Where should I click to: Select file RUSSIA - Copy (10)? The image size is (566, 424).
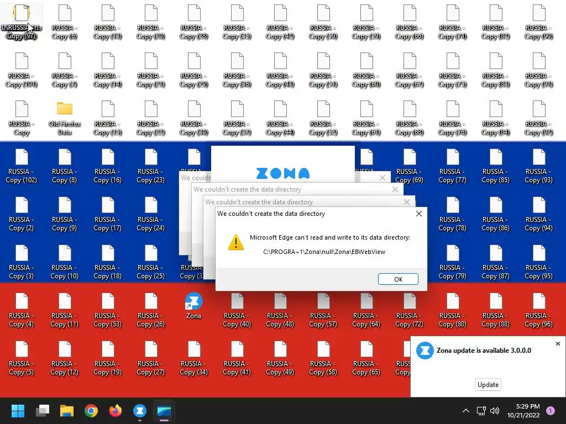pos(65,262)
